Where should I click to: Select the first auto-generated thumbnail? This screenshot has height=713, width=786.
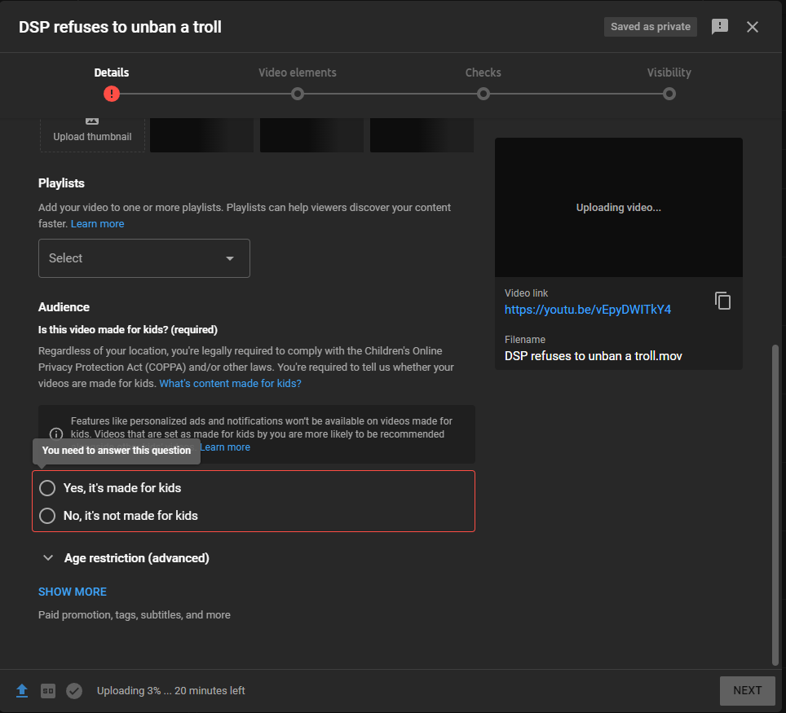[x=201, y=134]
